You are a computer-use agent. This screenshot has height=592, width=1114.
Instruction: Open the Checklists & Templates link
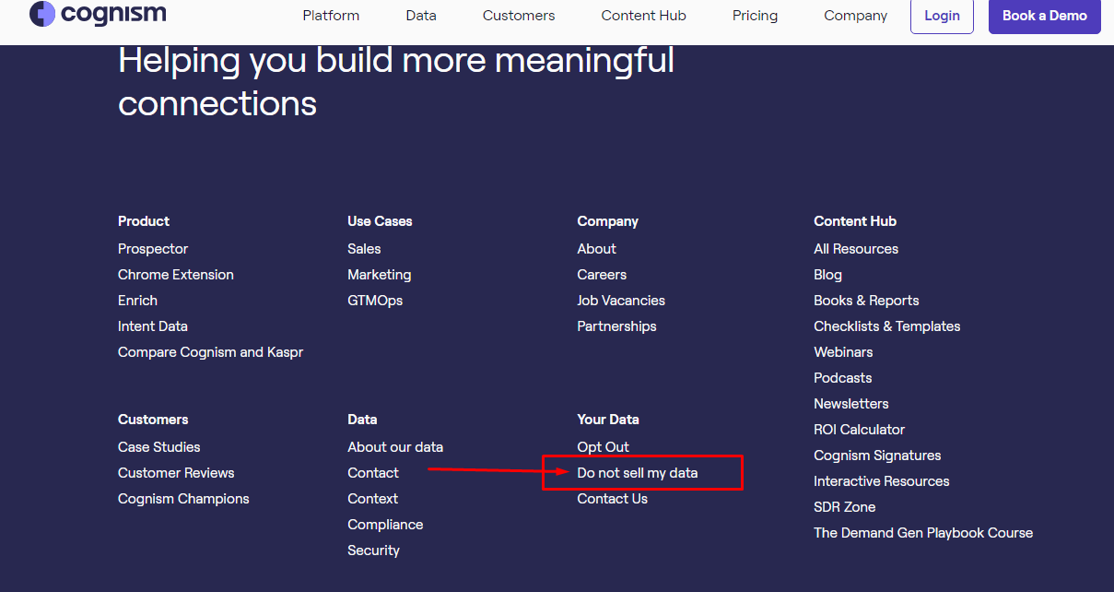887,326
